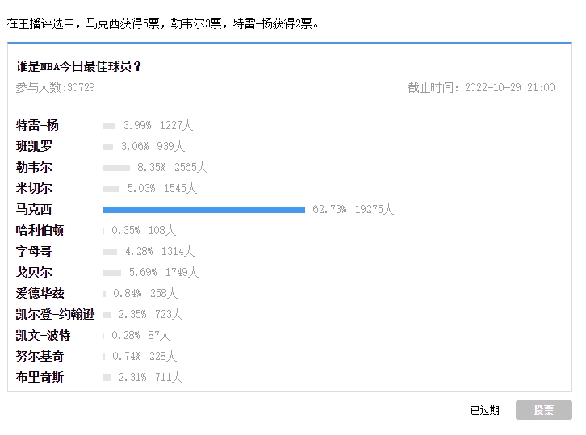586x435 pixels.
Task: Click the 字母哥 poll option
Action: 34,251
